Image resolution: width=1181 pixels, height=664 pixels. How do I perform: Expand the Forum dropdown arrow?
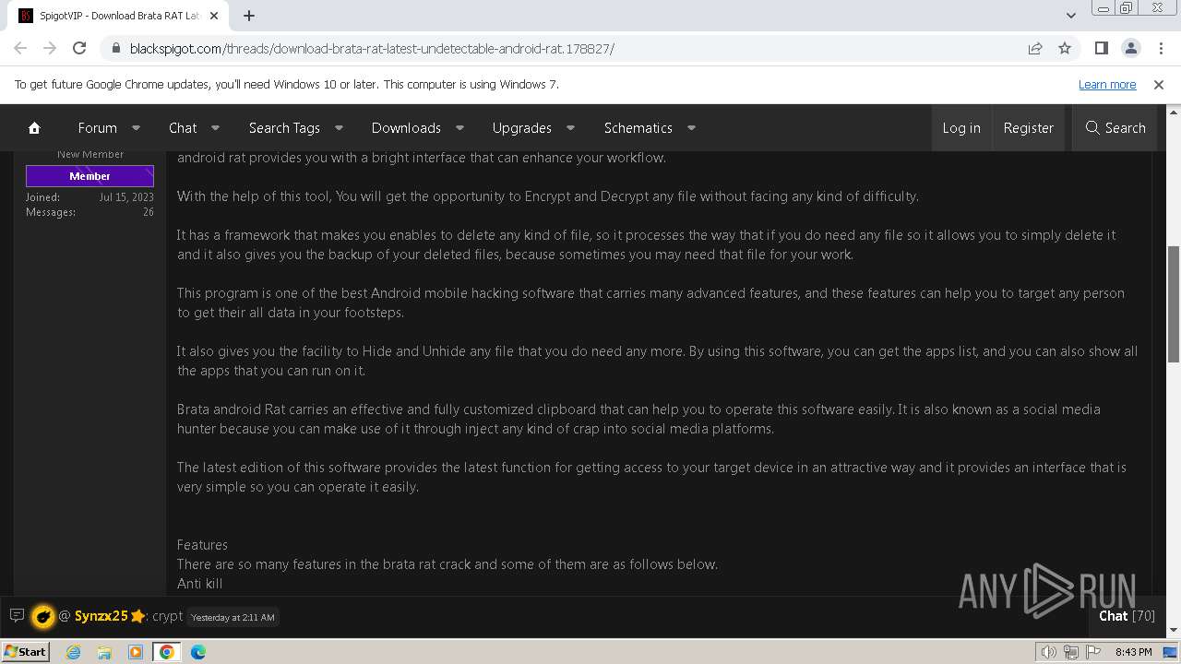click(x=136, y=128)
